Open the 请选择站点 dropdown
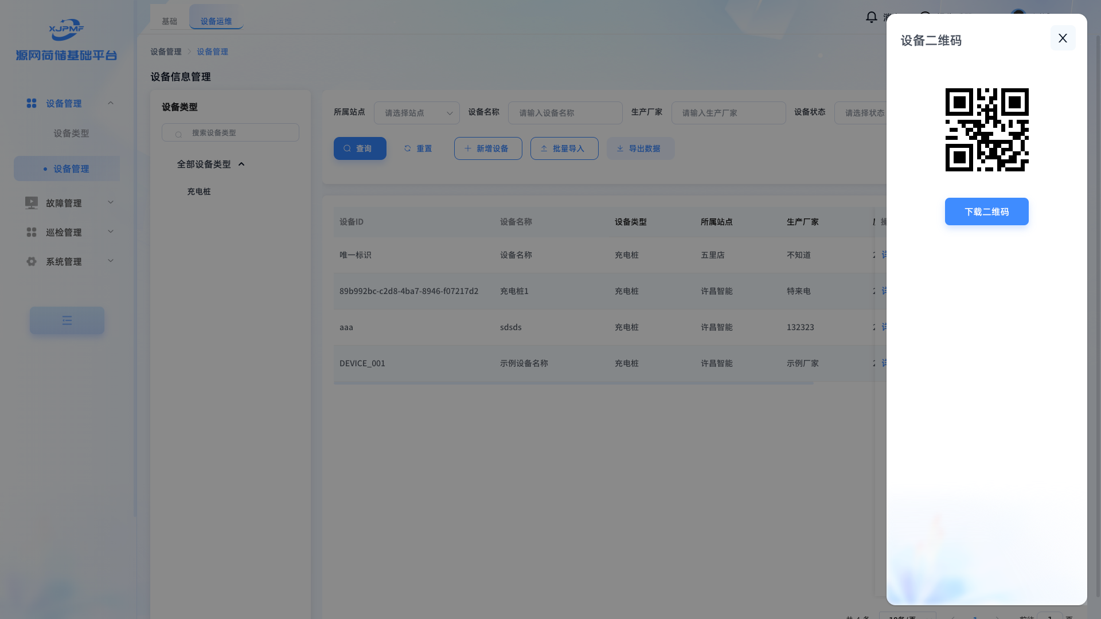 416,113
